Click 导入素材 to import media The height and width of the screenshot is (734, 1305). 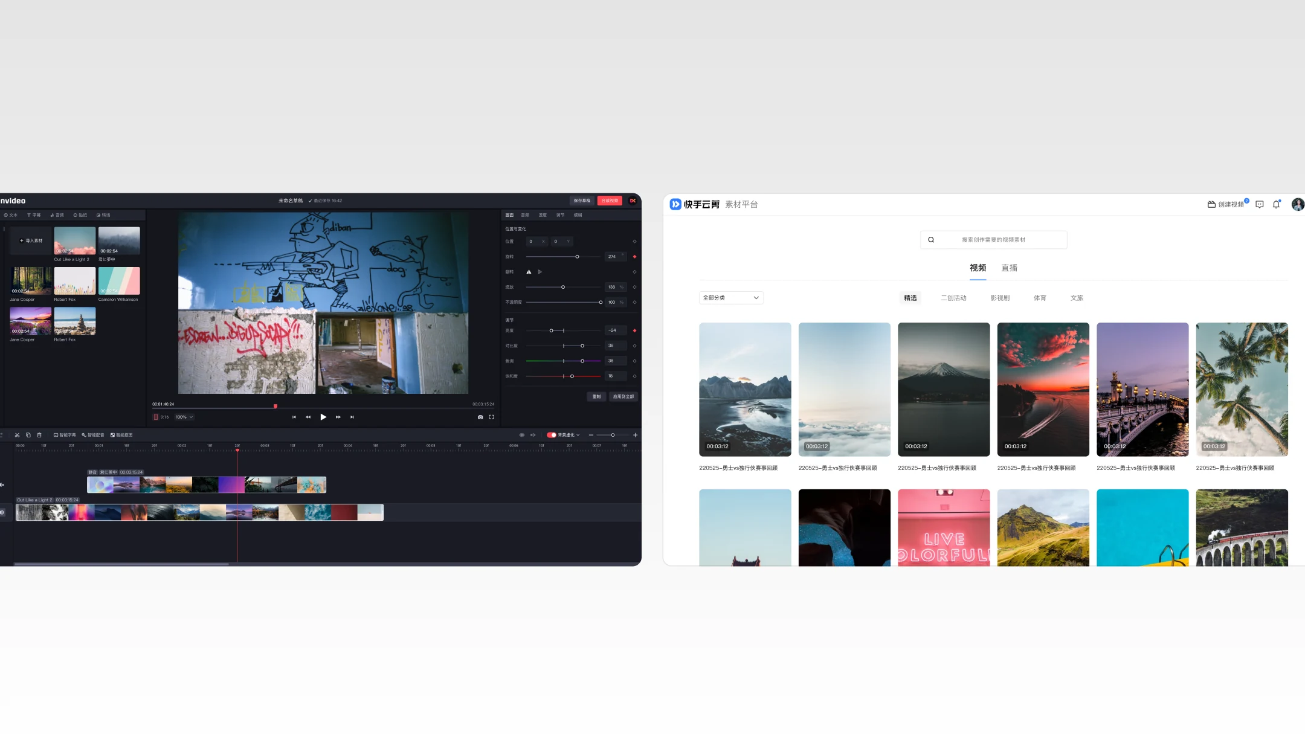(x=31, y=240)
